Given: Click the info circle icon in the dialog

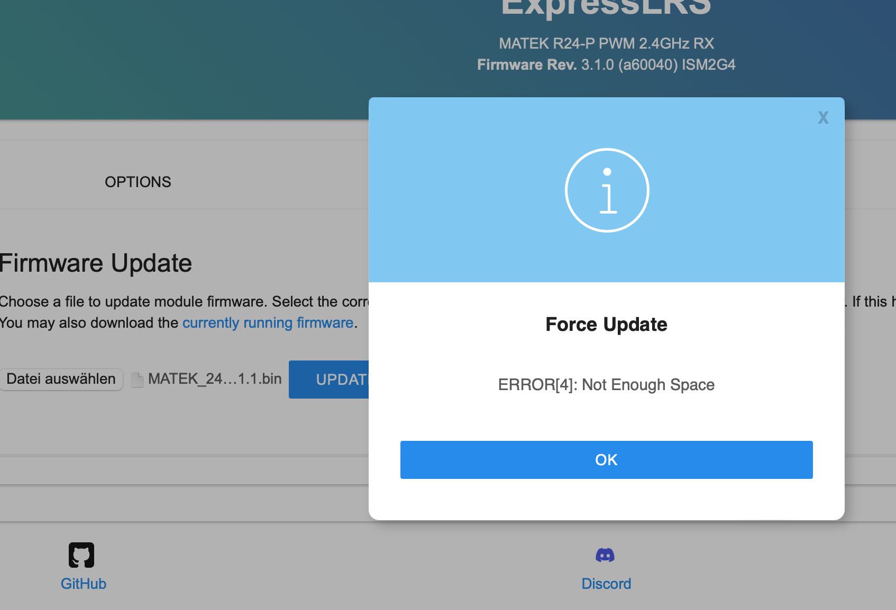Looking at the screenshot, I should [607, 190].
